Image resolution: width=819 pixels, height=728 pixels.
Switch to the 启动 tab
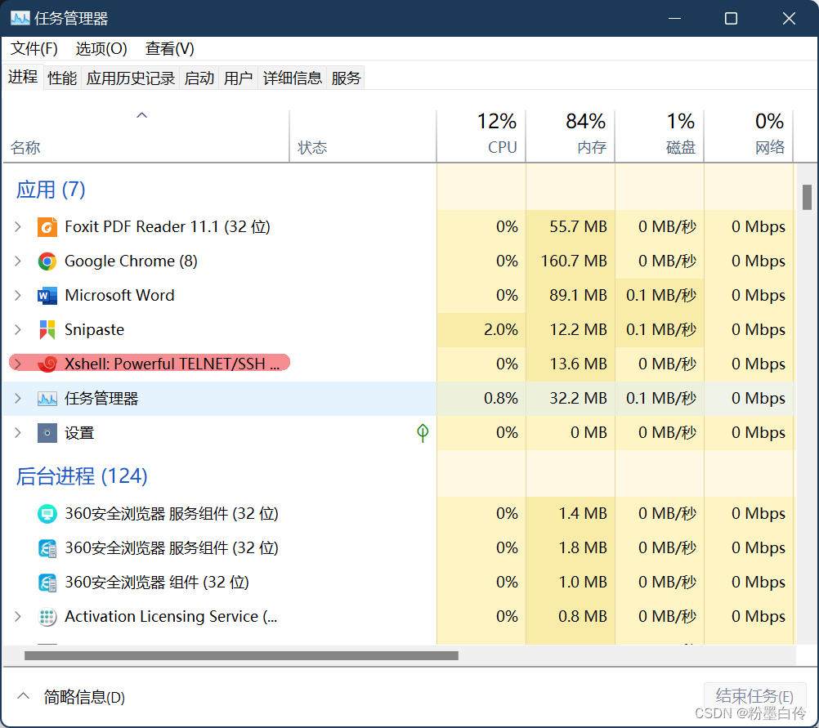coord(199,78)
